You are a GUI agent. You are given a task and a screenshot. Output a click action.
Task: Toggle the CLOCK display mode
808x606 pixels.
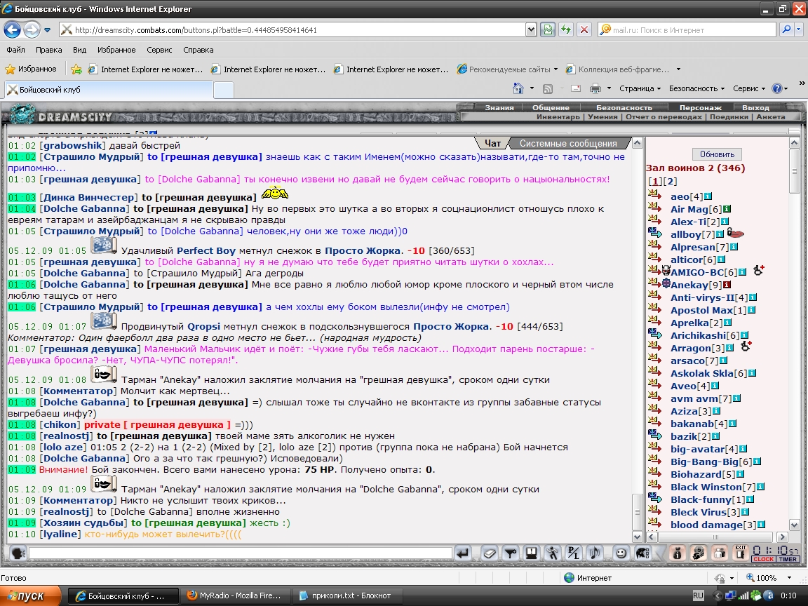click(x=763, y=559)
